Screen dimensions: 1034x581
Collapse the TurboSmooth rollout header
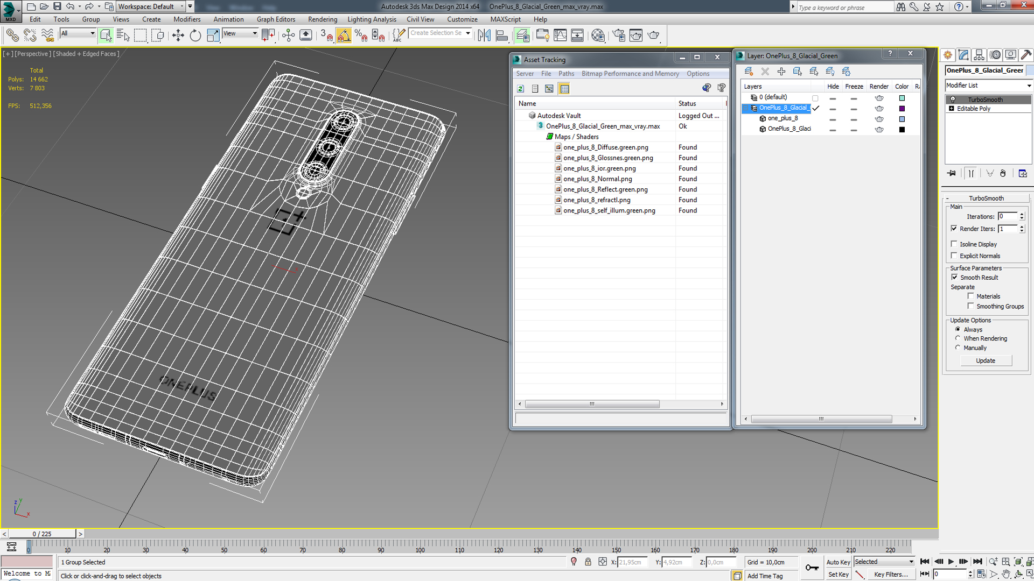[986, 198]
